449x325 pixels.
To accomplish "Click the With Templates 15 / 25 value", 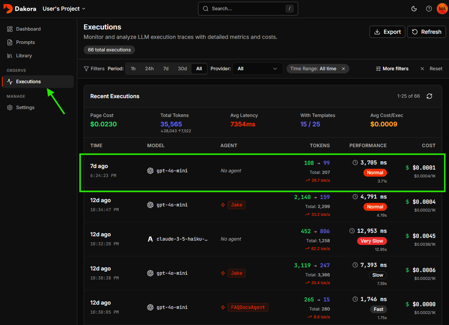I will (x=310, y=124).
